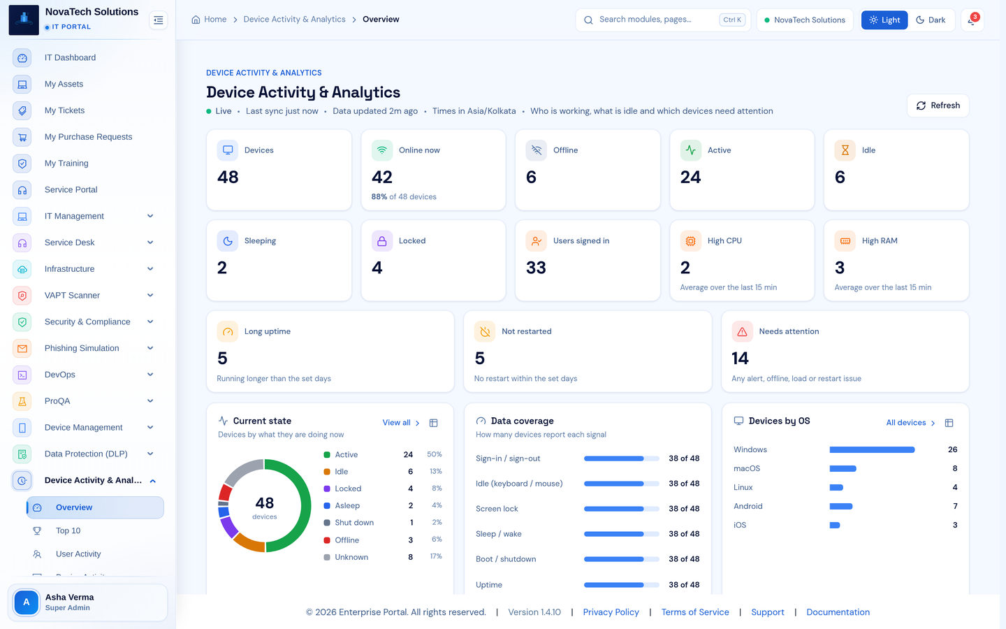Open the Documentation footer link
Screen dimensions: 1006x629
pos(838,612)
